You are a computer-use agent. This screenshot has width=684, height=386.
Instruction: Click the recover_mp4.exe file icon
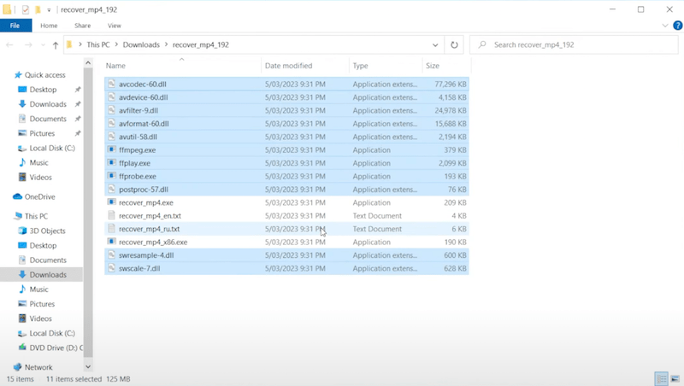click(112, 202)
